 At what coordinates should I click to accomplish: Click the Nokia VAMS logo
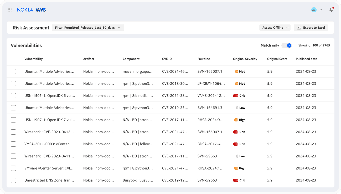click(31, 10)
